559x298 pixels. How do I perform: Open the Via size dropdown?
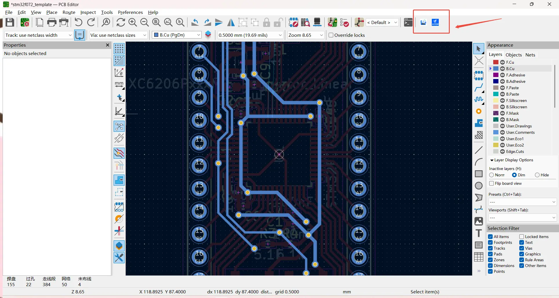point(119,35)
